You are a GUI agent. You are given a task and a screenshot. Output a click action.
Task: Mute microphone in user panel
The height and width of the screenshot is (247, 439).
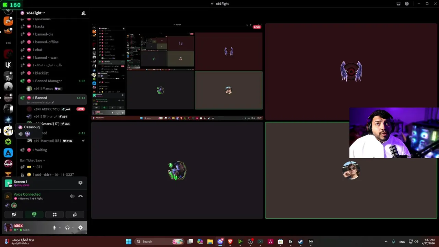54,227
